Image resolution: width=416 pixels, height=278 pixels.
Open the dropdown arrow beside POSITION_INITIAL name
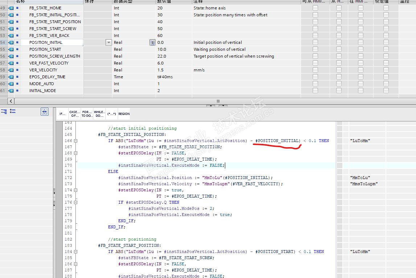click(108, 42)
